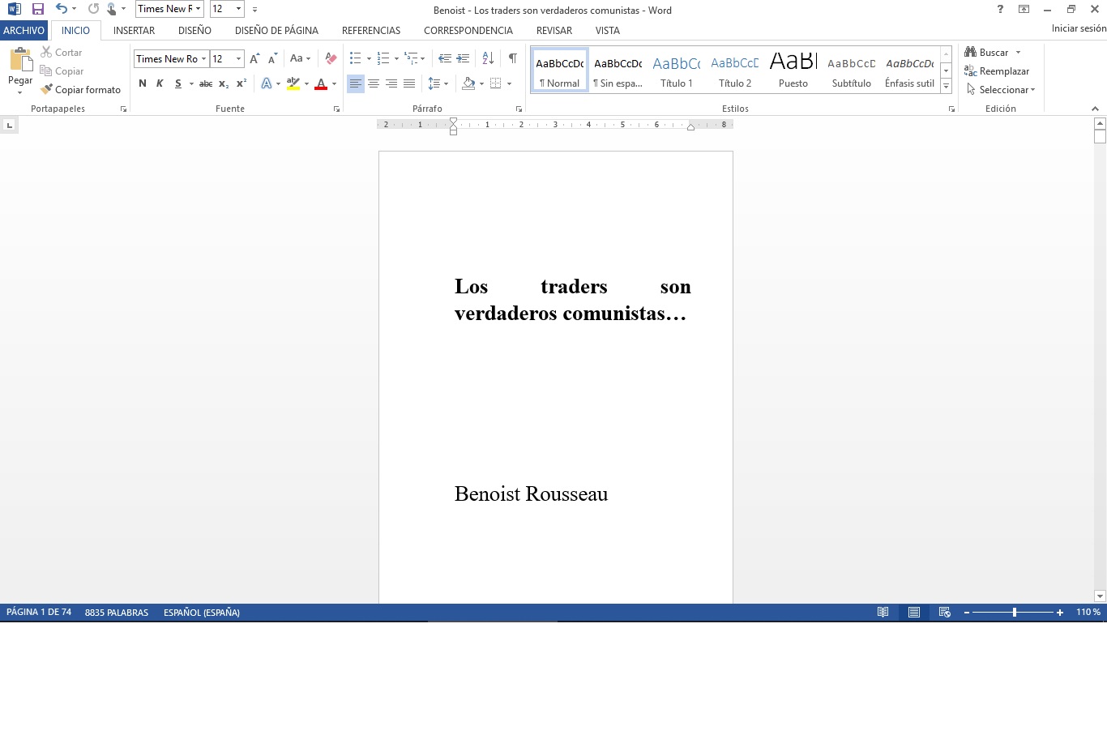Click the superscript icon

pyautogui.click(x=241, y=83)
